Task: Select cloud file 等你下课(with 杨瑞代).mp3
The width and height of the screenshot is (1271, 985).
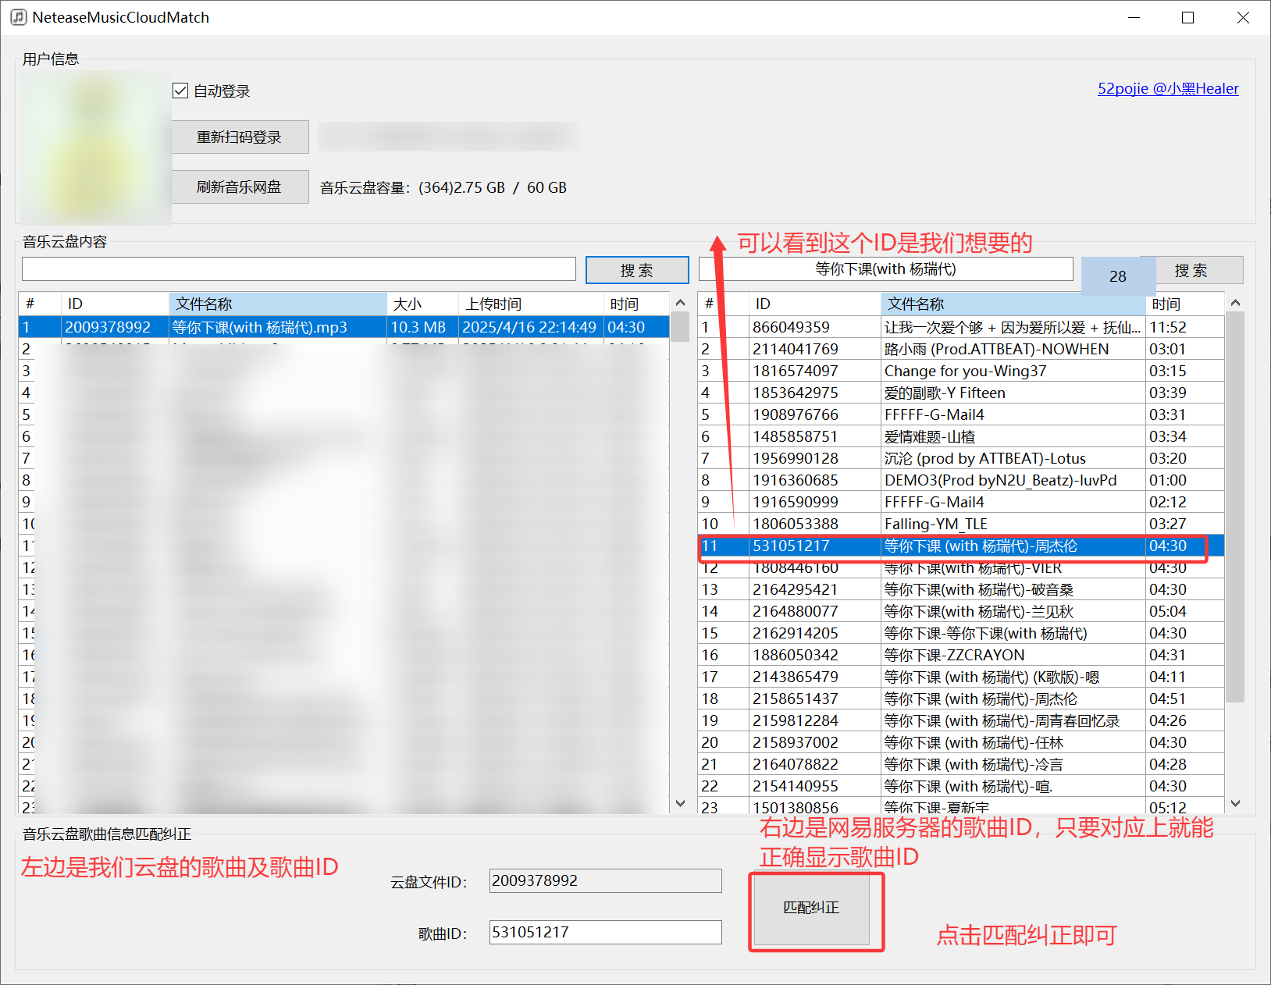Action: (x=344, y=327)
